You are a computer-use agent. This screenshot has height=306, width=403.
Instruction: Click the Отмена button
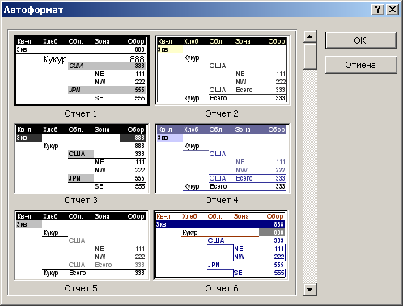[x=361, y=65]
